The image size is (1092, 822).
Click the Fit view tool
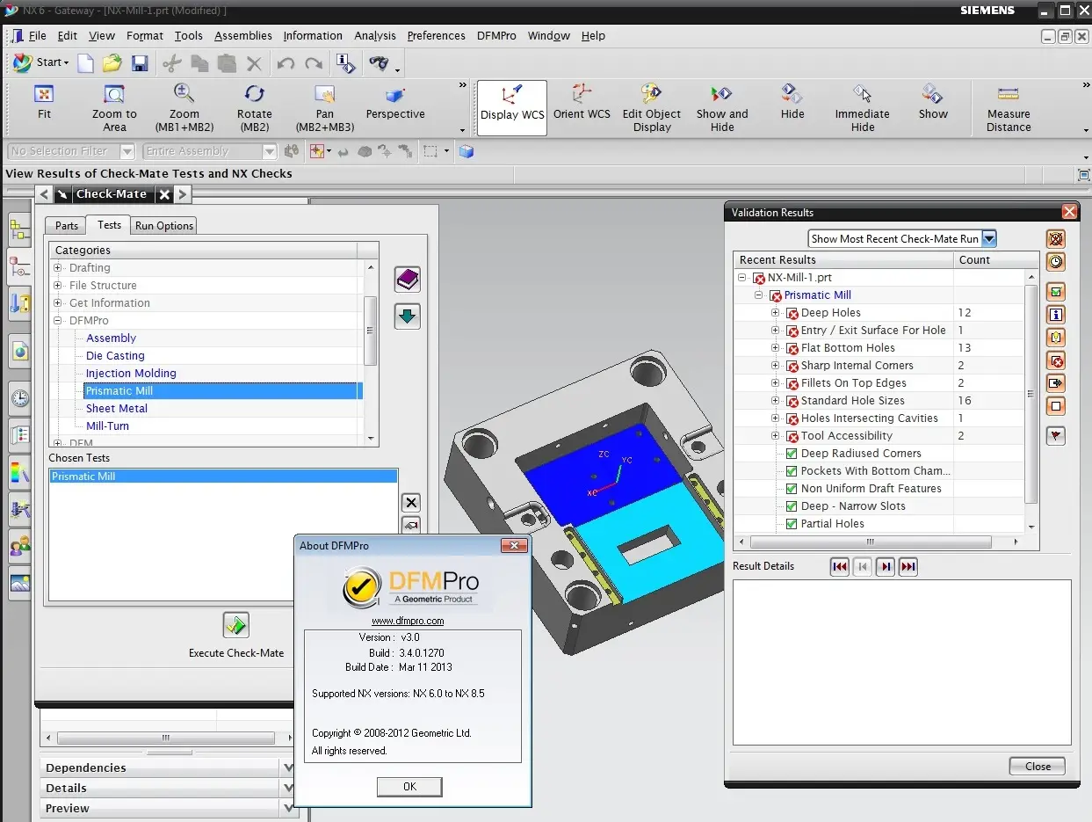tap(44, 102)
